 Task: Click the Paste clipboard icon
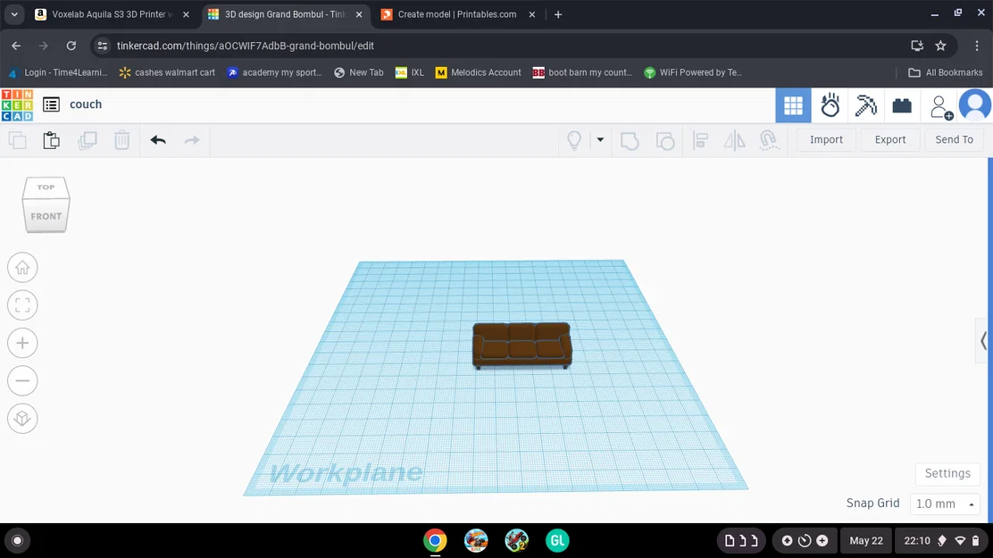(51, 140)
